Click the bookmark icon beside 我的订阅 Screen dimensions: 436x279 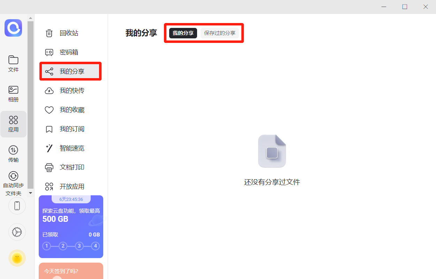(x=49, y=129)
